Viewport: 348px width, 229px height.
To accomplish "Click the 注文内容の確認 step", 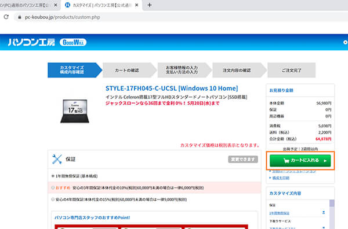I will click(239, 70).
